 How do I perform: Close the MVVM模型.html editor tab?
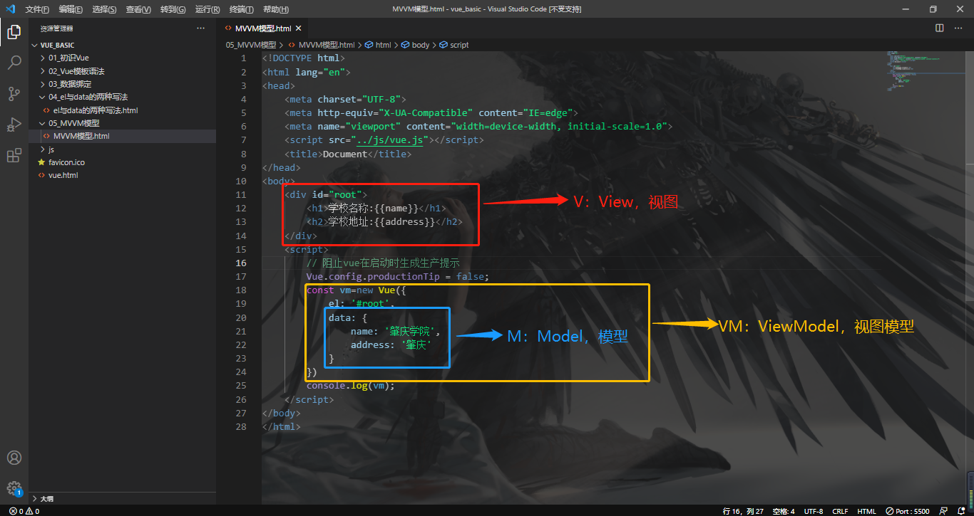click(x=299, y=28)
